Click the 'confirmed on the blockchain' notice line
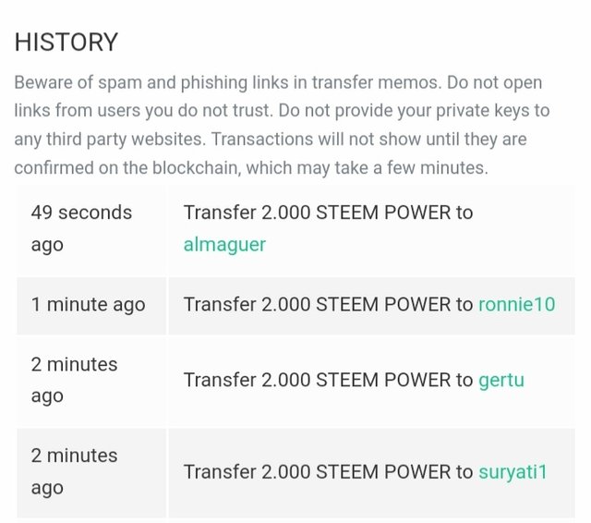 (x=251, y=168)
